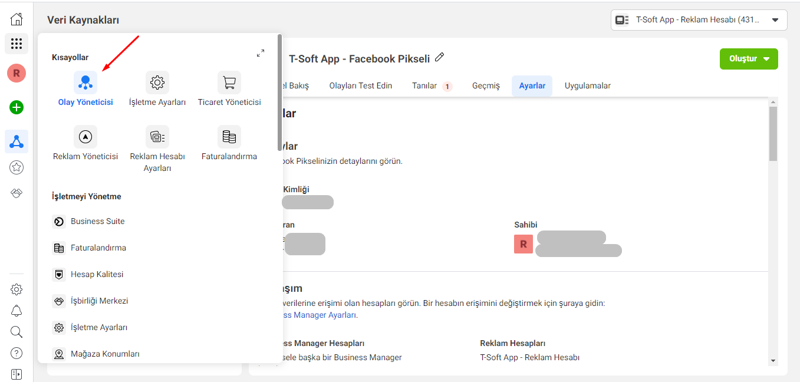Switch to Uygulamalar tab

point(588,86)
